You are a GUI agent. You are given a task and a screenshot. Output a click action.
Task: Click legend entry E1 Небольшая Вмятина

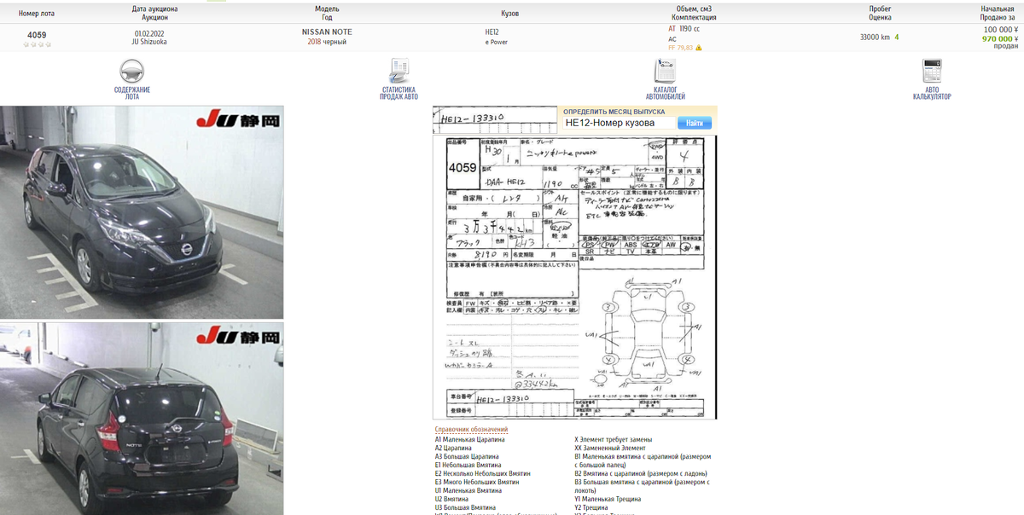coord(468,465)
